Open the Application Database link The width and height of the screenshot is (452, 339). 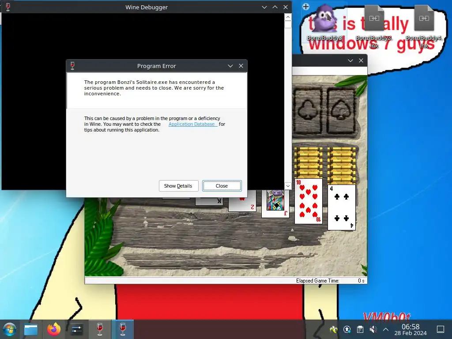pyautogui.click(x=193, y=124)
